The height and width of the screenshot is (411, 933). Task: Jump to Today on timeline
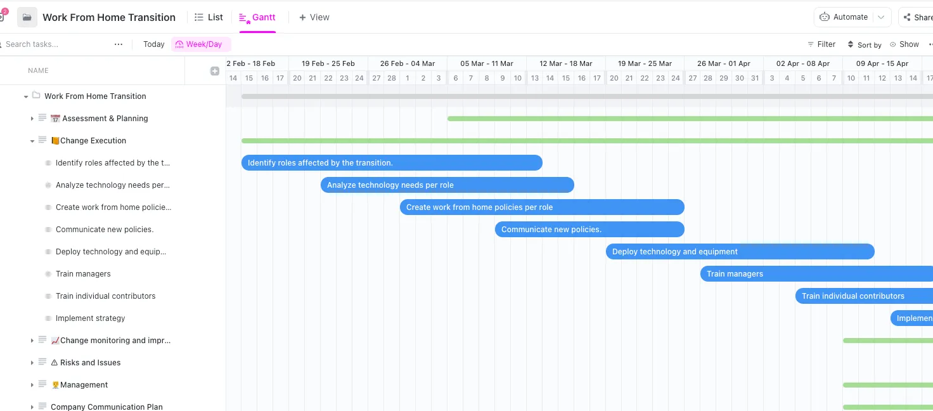(154, 44)
